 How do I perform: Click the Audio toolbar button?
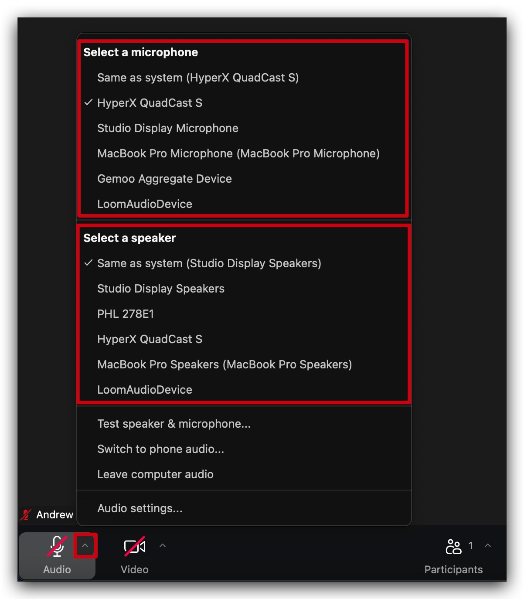(x=57, y=556)
